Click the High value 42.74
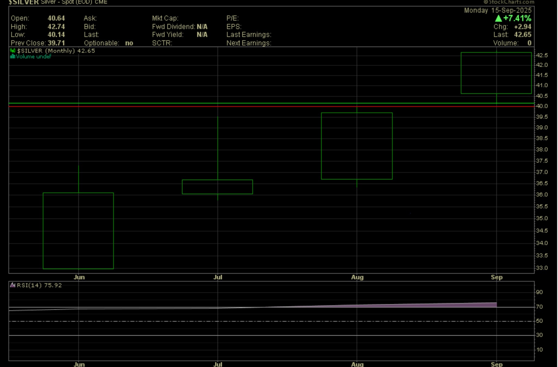Screen dimensions: 558x367 [x=56, y=27]
